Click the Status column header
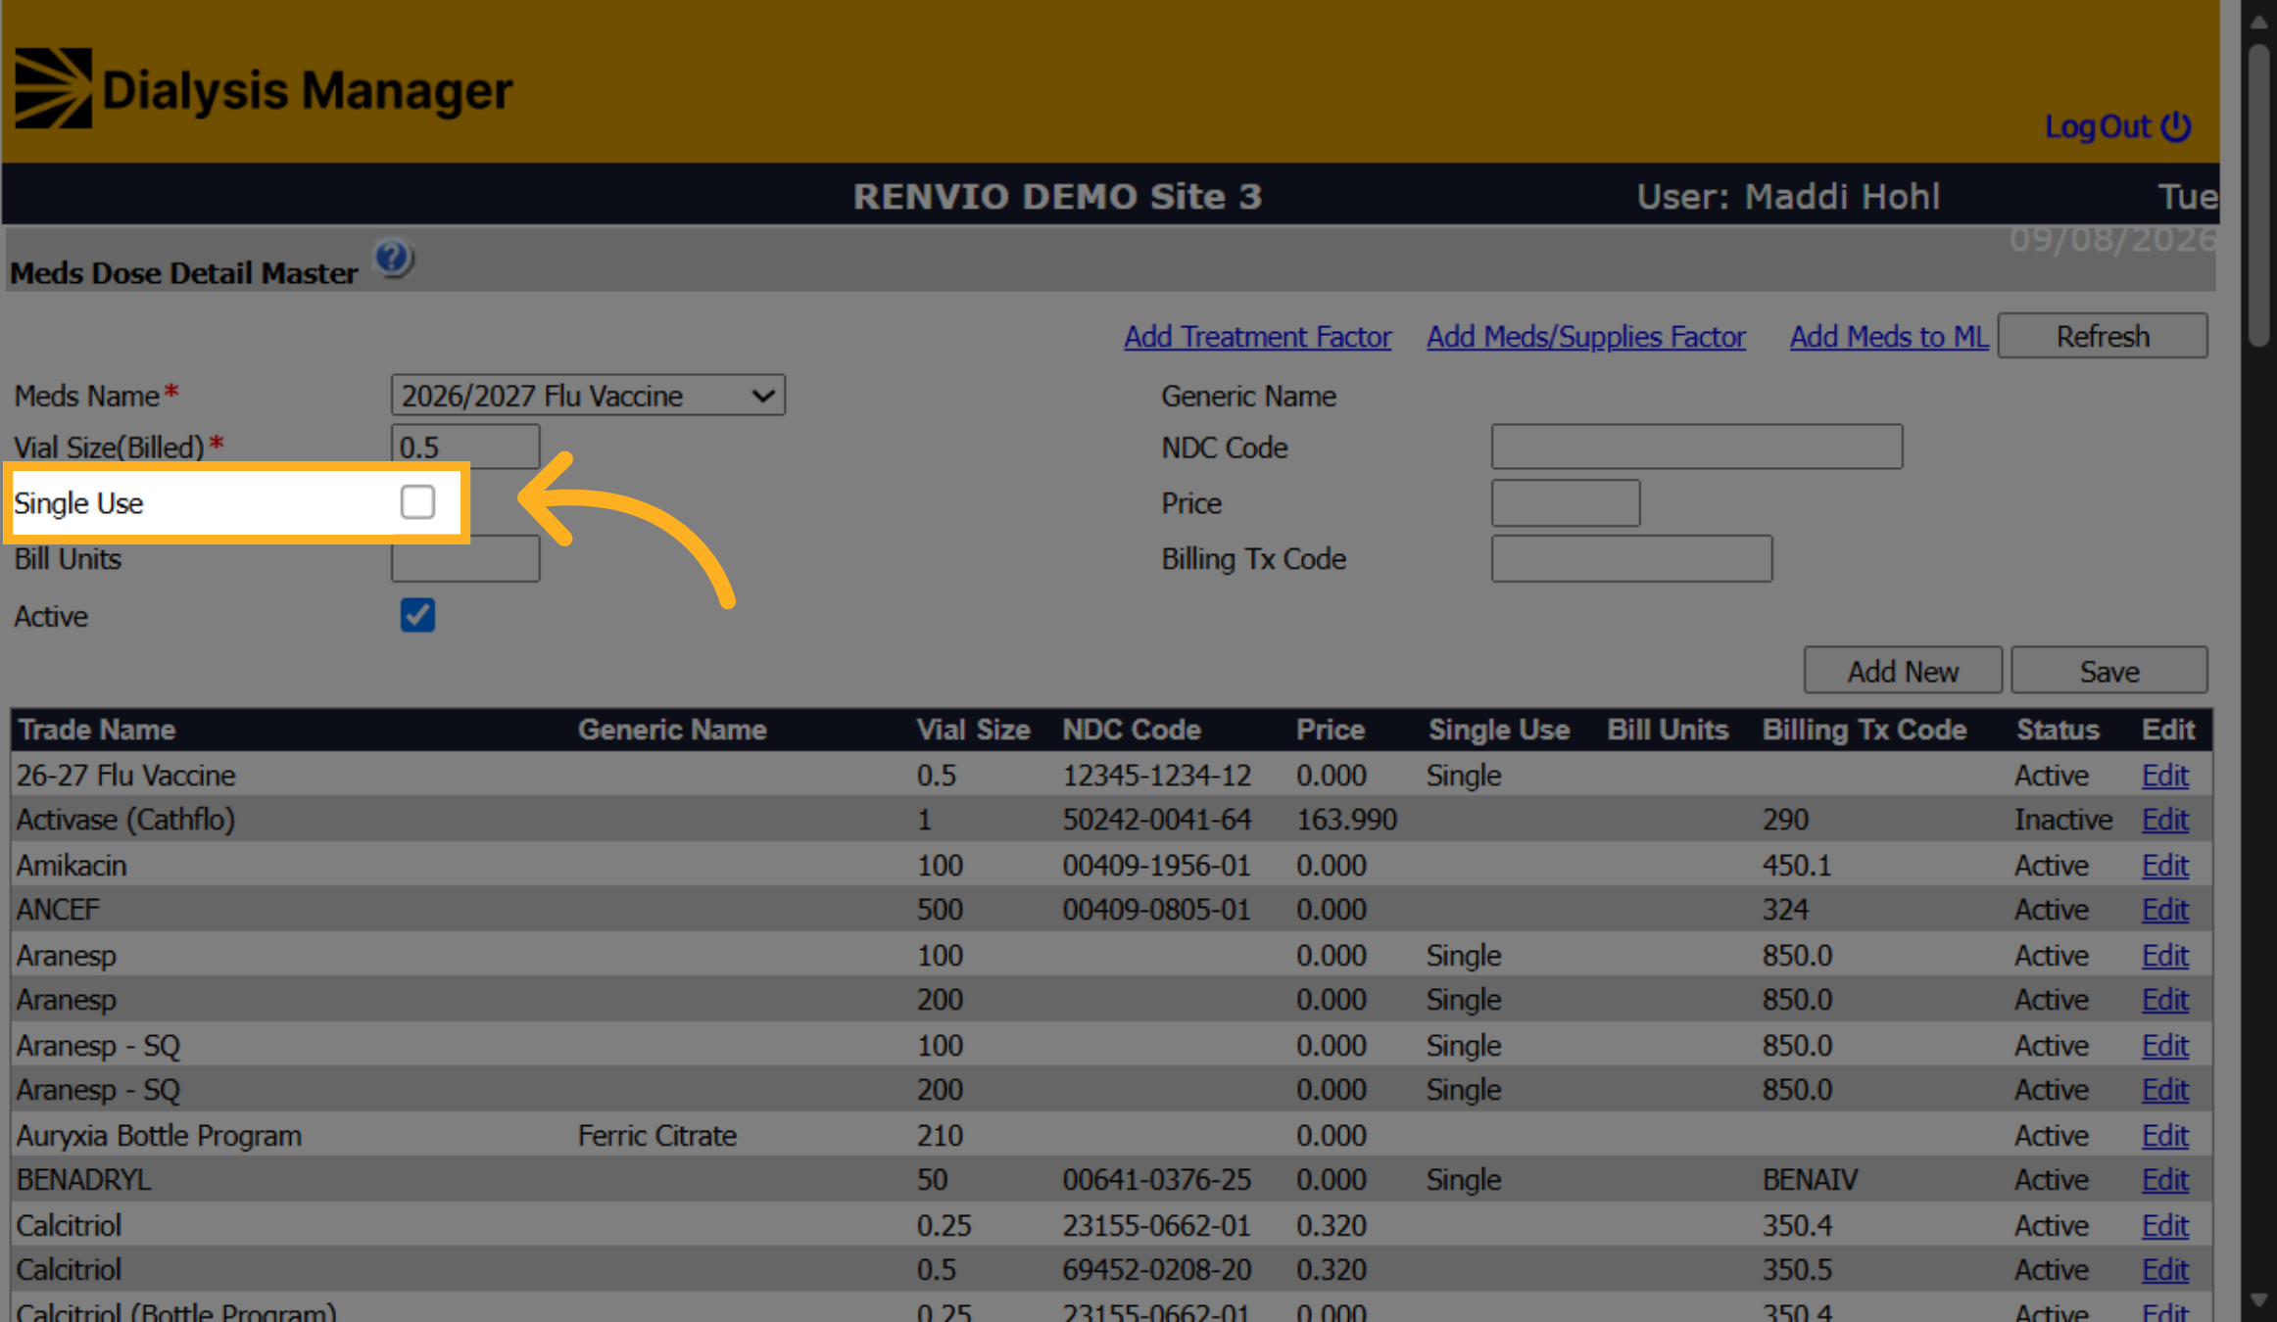This screenshot has height=1322, width=2277. click(x=2058, y=731)
